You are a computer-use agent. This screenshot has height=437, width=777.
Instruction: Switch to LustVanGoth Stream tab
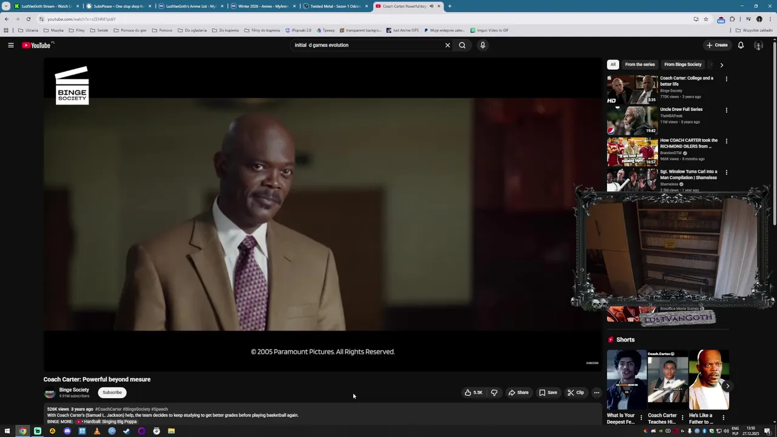click(x=46, y=6)
